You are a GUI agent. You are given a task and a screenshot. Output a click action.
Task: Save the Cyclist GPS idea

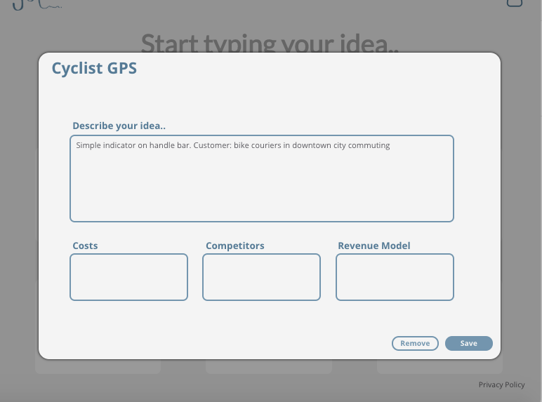pyautogui.click(x=469, y=343)
